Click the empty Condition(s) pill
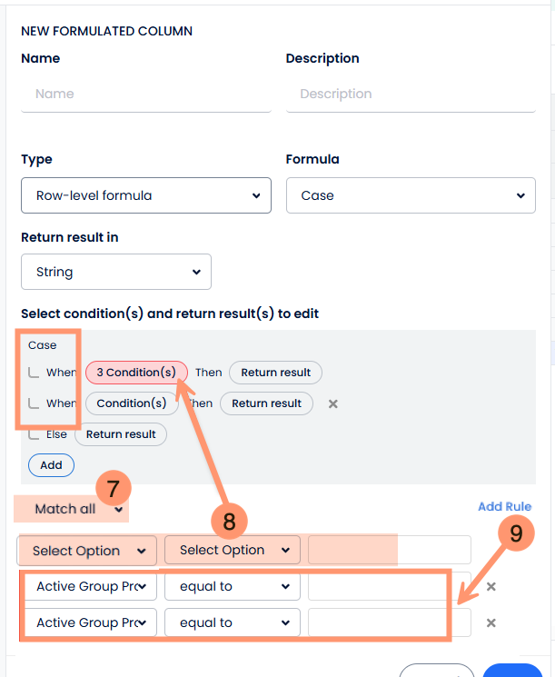The height and width of the screenshot is (677, 555). click(x=132, y=403)
